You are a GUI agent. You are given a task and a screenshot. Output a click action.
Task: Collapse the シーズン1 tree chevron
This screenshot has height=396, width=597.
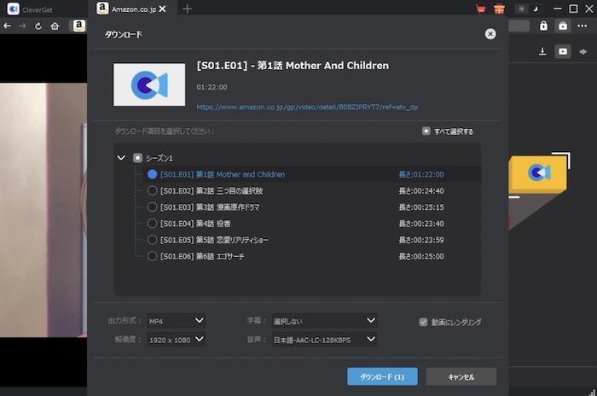pos(121,157)
